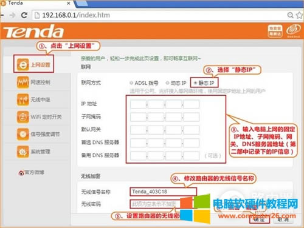Click the zoom magnifier icon in address bar
The width and height of the screenshot is (304, 228).
[290, 15]
